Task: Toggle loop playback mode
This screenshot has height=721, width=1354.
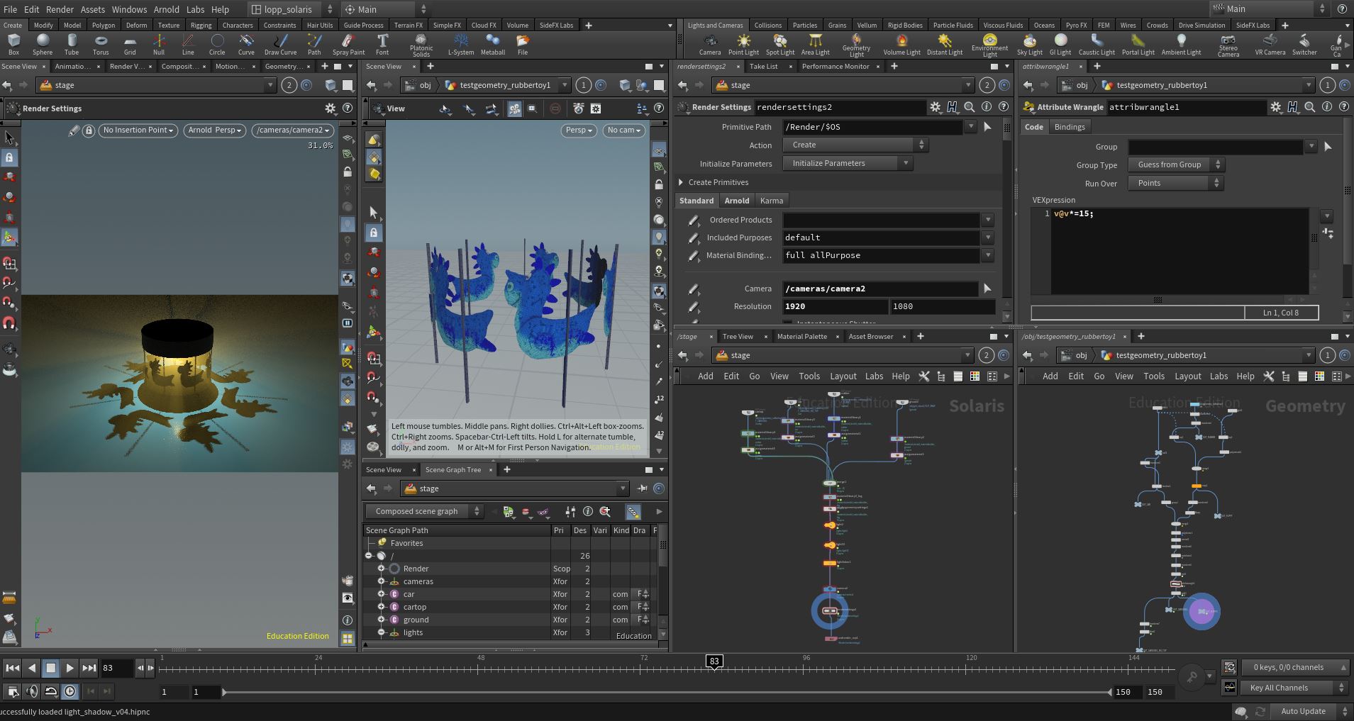Action: (x=51, y=691)
